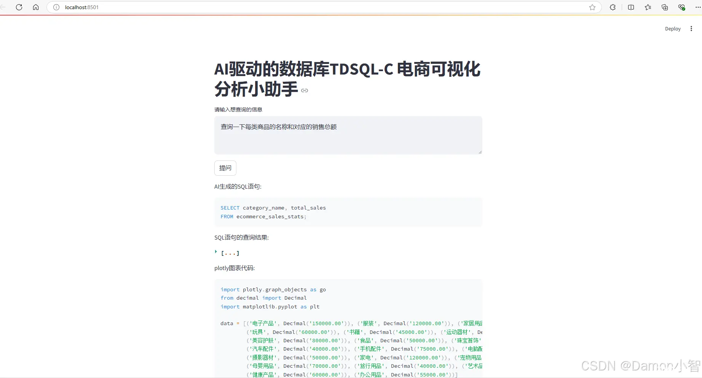Open the collections icon
702x378 pixels.
pos(665,7)
